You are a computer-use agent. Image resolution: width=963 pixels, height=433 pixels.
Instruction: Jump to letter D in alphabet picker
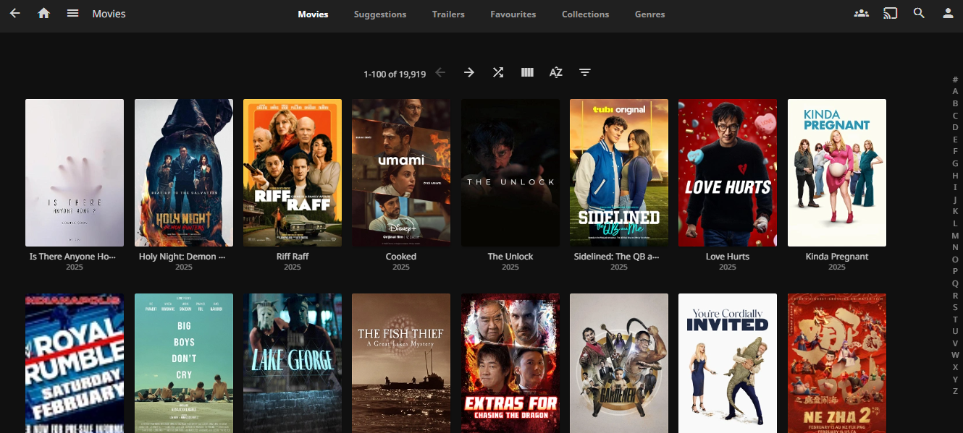(955, 128)
